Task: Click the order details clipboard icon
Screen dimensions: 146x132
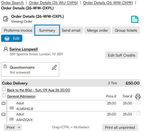Action: point(6,19)
